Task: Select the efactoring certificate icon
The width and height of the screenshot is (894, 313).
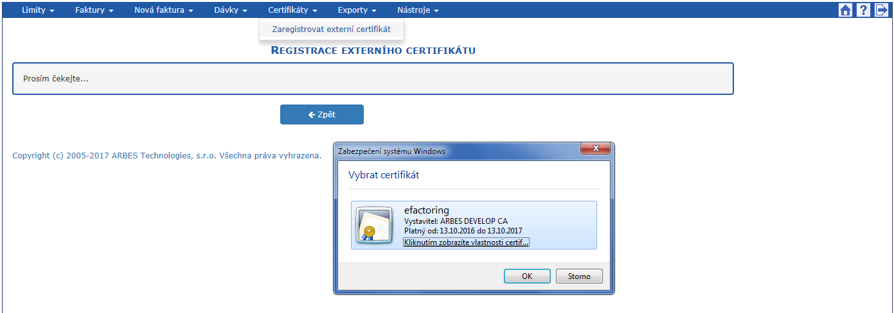Action: point(375,224)
